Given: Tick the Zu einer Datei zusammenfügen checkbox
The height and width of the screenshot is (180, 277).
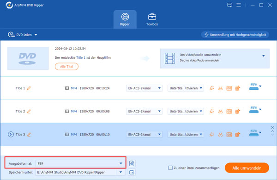Looking at the screenshot, I should (170, 168).
